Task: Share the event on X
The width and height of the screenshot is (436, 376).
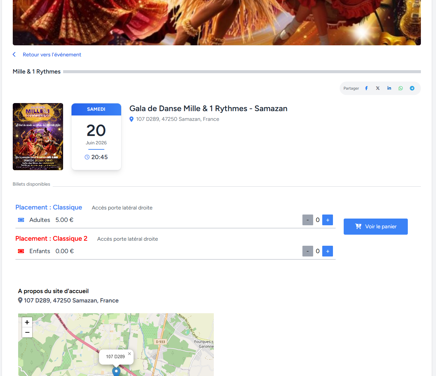Action: (x=378, y=88)
